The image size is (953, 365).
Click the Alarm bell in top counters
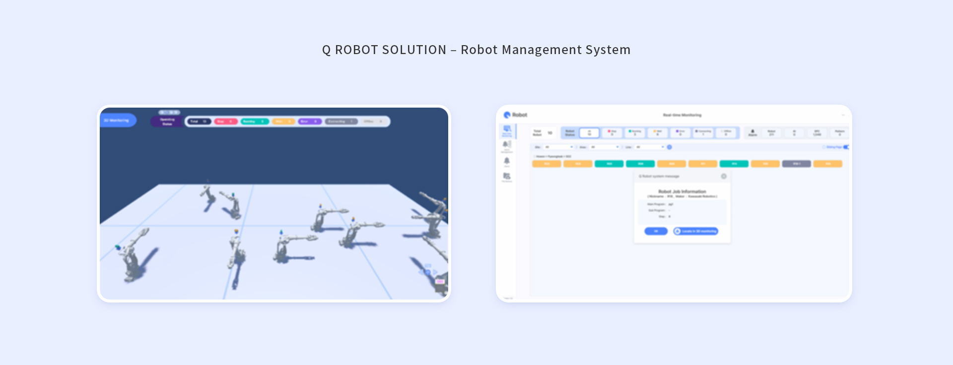752,132
